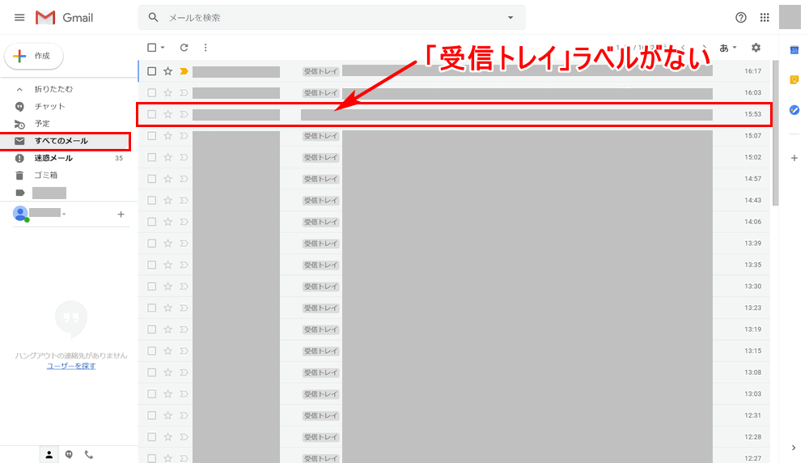The height and width of the screenshot is (463, 809).
Task: Star the 13:39 email
Action: point(167,243)
